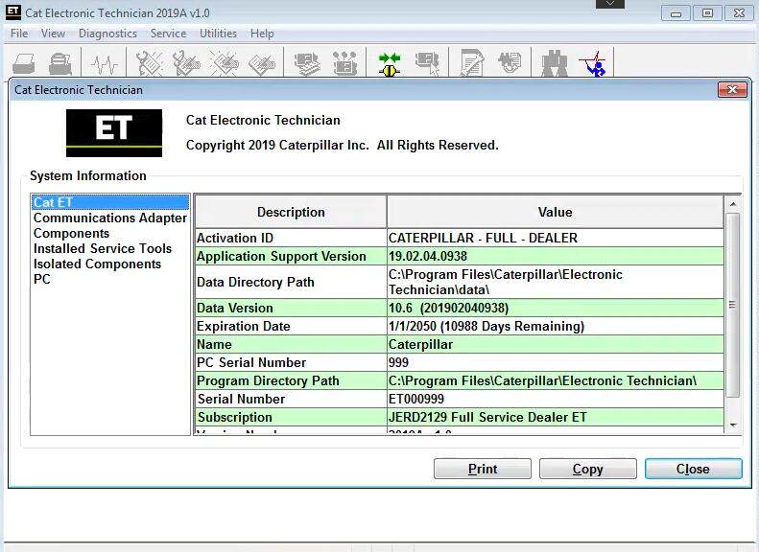759x552 pixels.
Task: Click the Print button
Action: [483, 469]
